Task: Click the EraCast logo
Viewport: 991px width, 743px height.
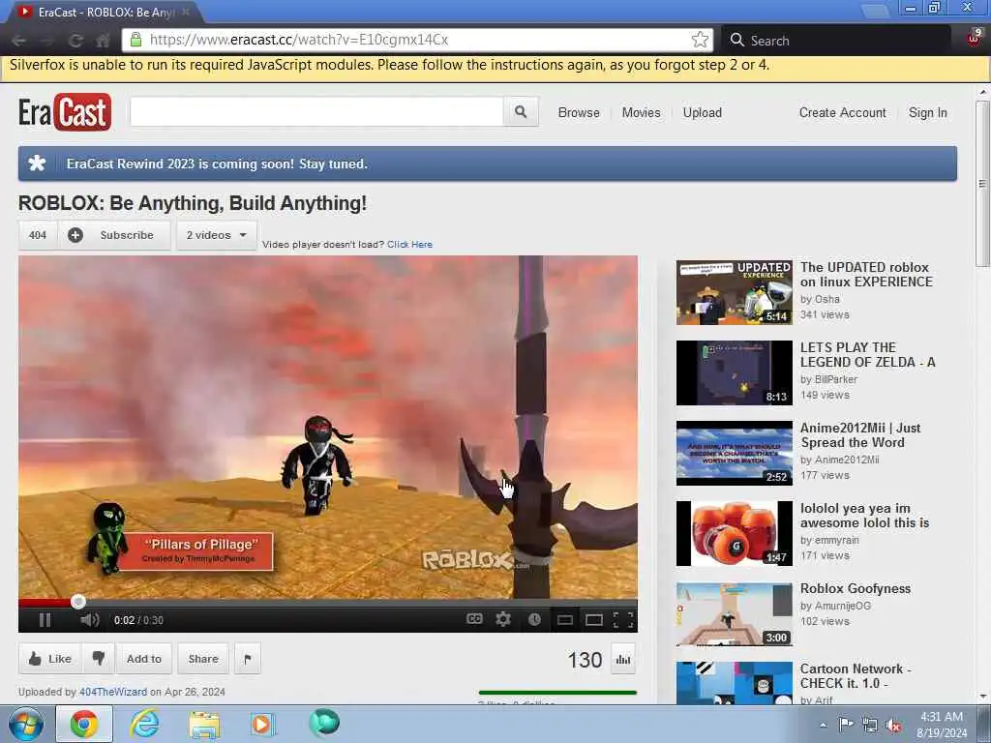Action: pyautogui.click(x=65, y=112)
